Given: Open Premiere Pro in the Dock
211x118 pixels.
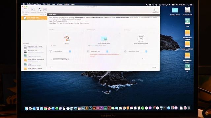Looking at the screenshot, I should (x=102, y=108).
